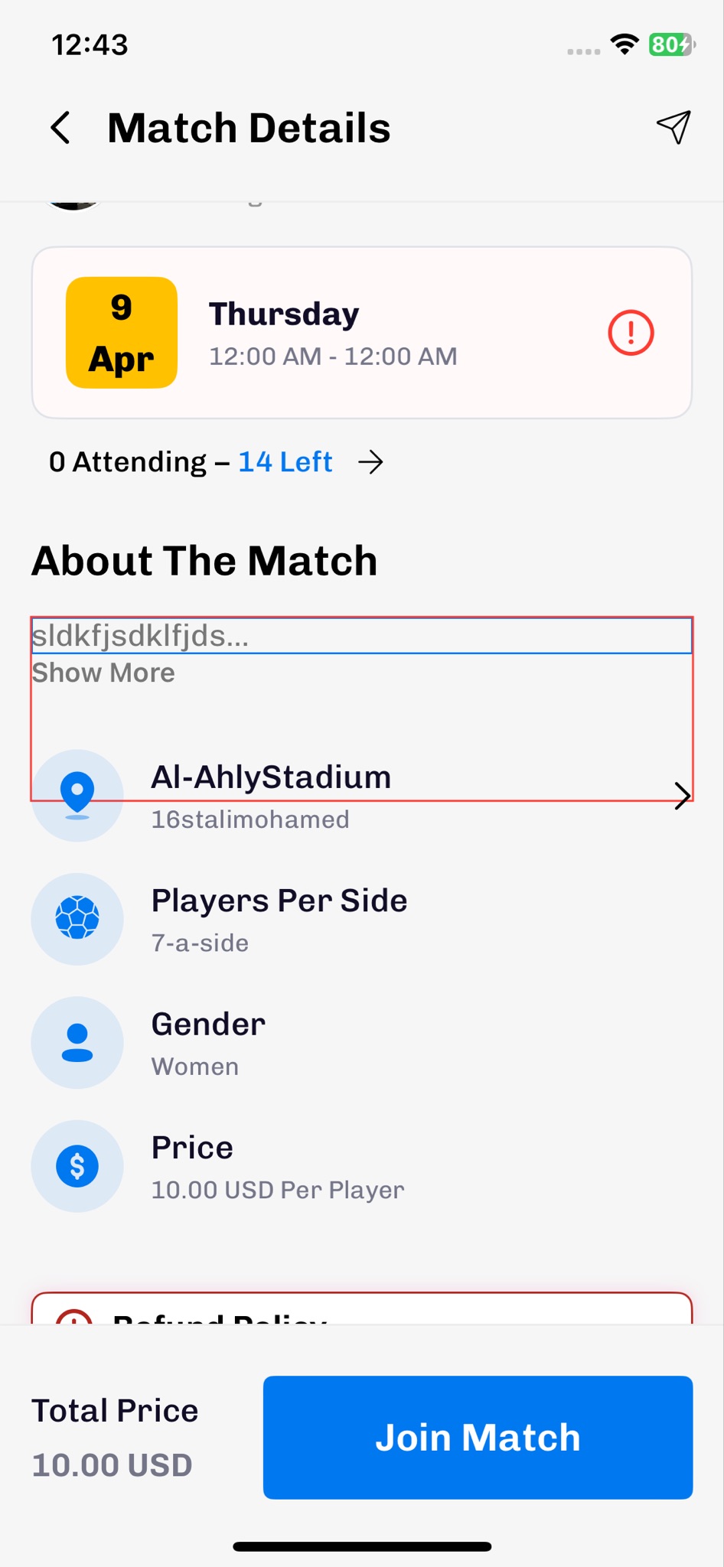Tap the Price row label
The image size is (724, 1567).
click(x=192, y=1148)
